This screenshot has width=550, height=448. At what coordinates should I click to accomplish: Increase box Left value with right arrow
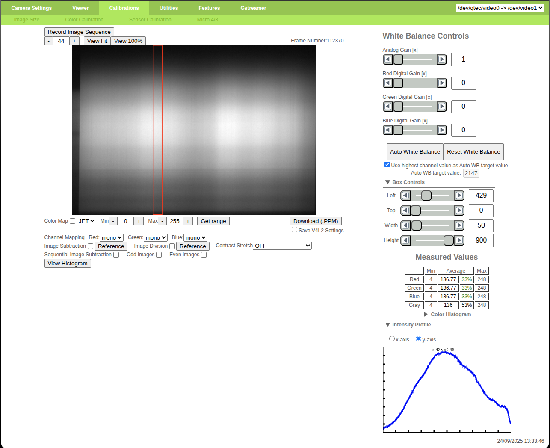click(x=459, y=196)
